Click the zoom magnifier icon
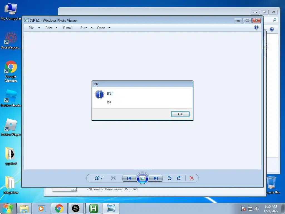This screenshot has width=285, height=214. [97, 178]
